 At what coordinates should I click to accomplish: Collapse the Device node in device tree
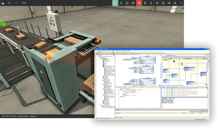click(98, 56)
